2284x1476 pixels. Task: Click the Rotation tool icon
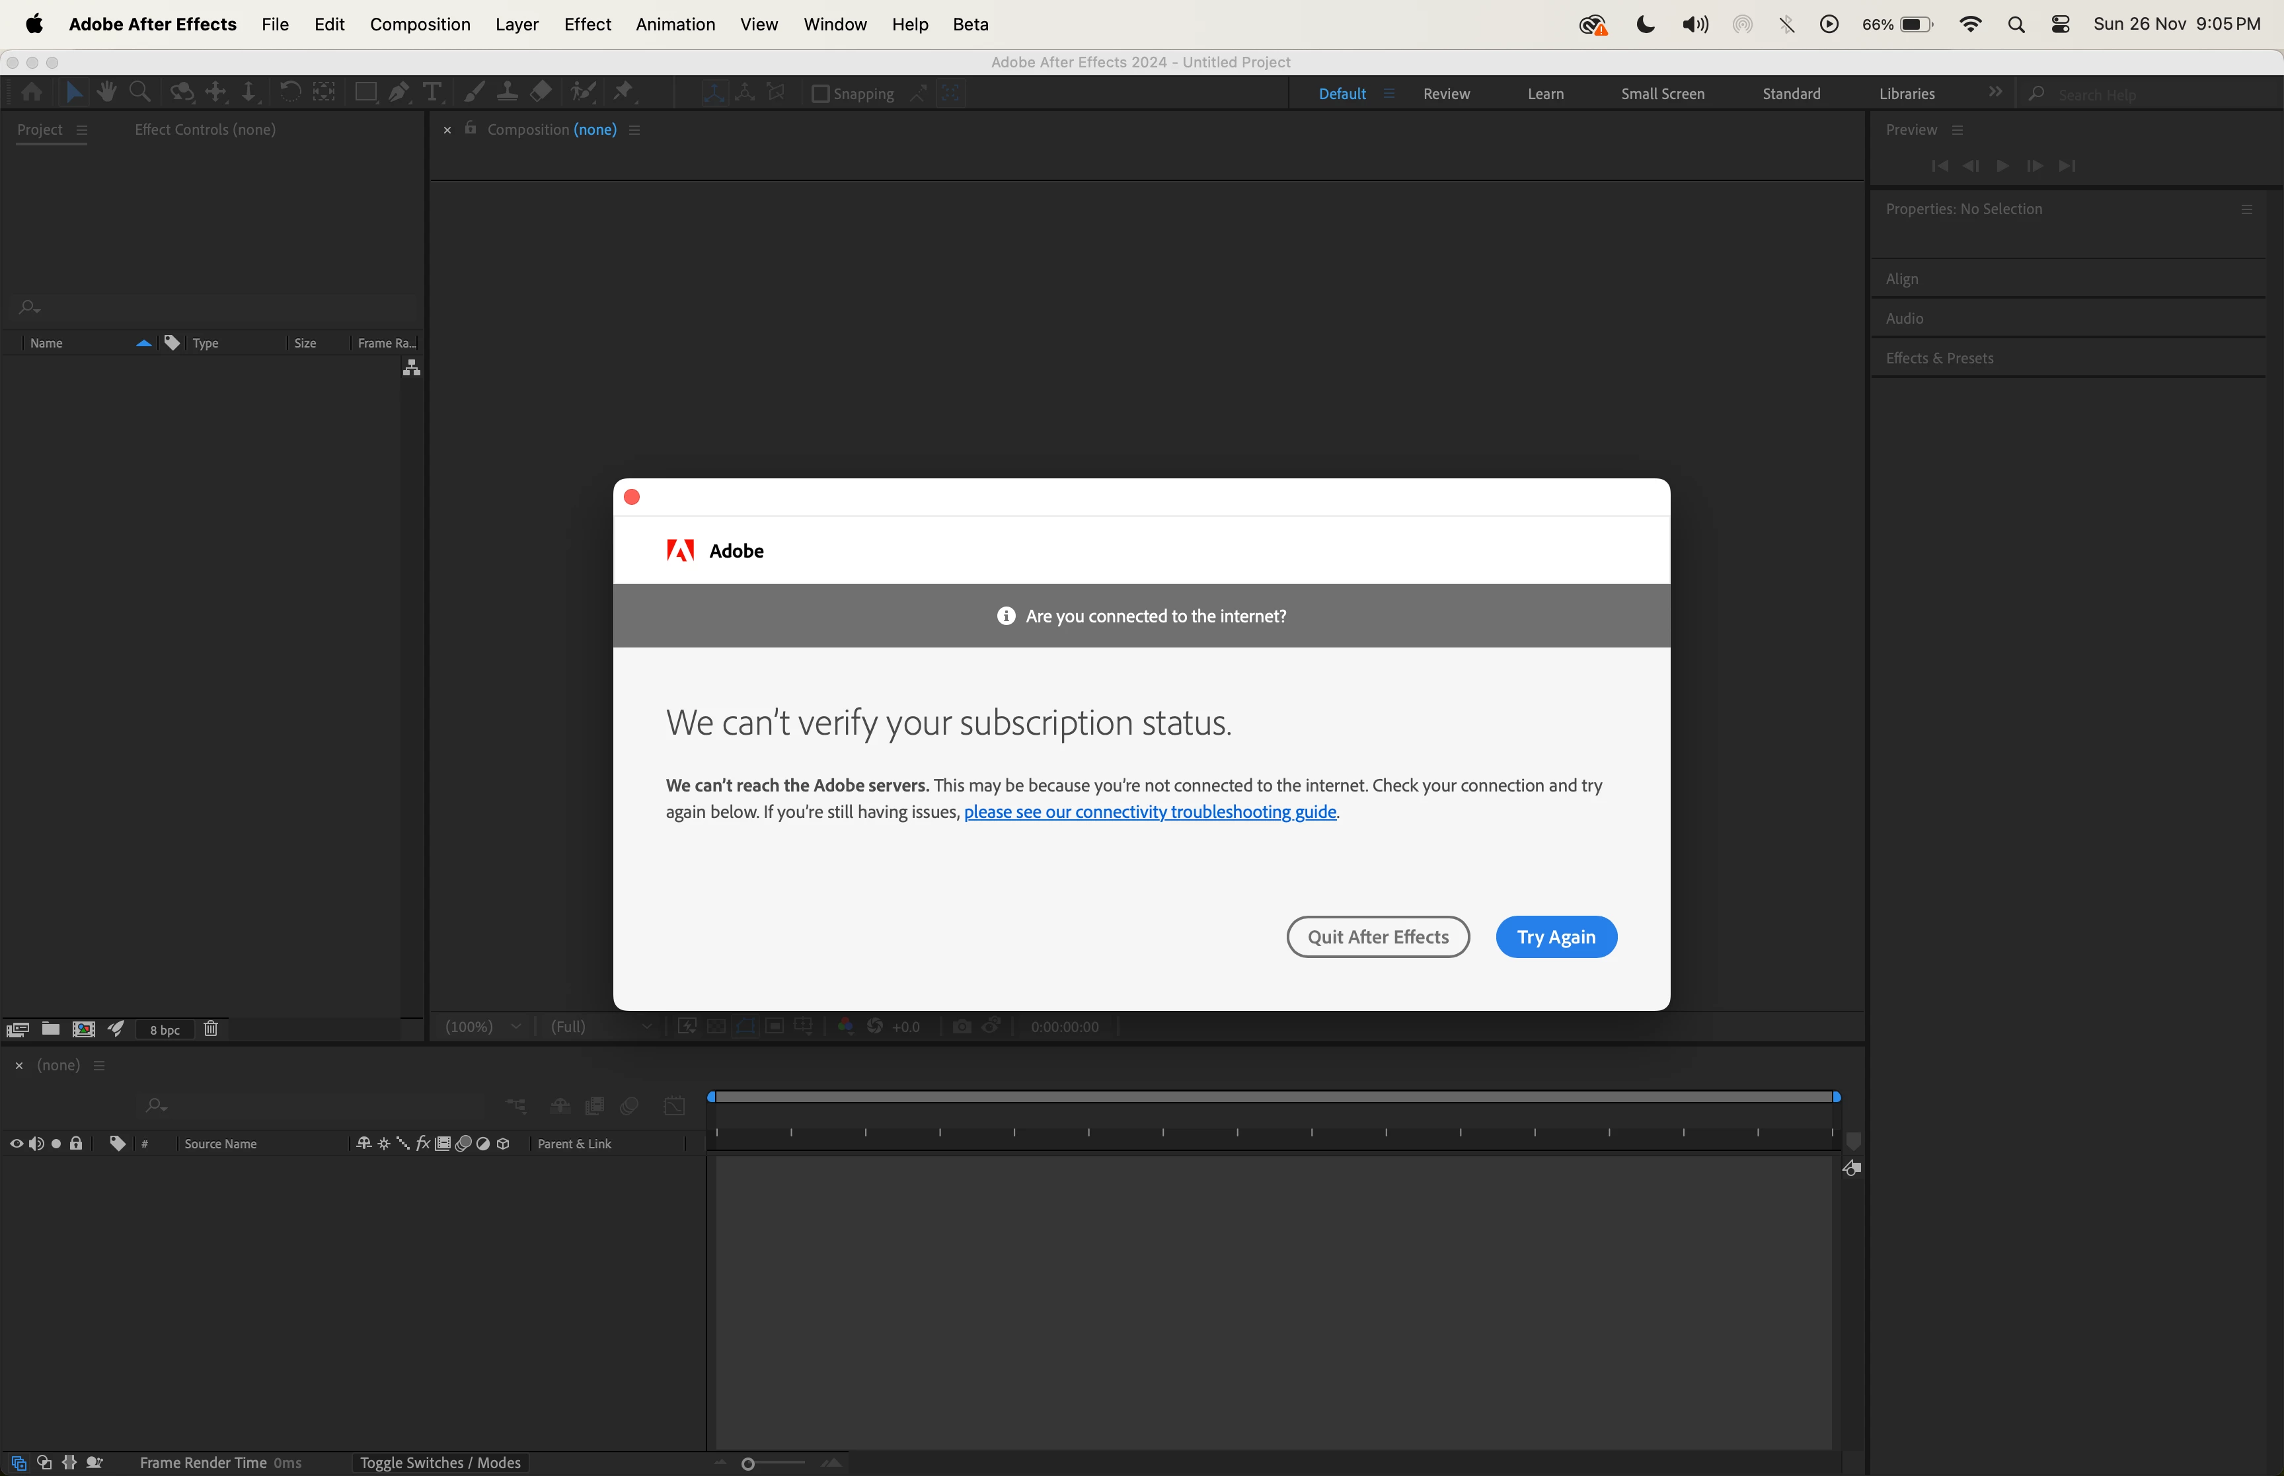click(289, 92)
